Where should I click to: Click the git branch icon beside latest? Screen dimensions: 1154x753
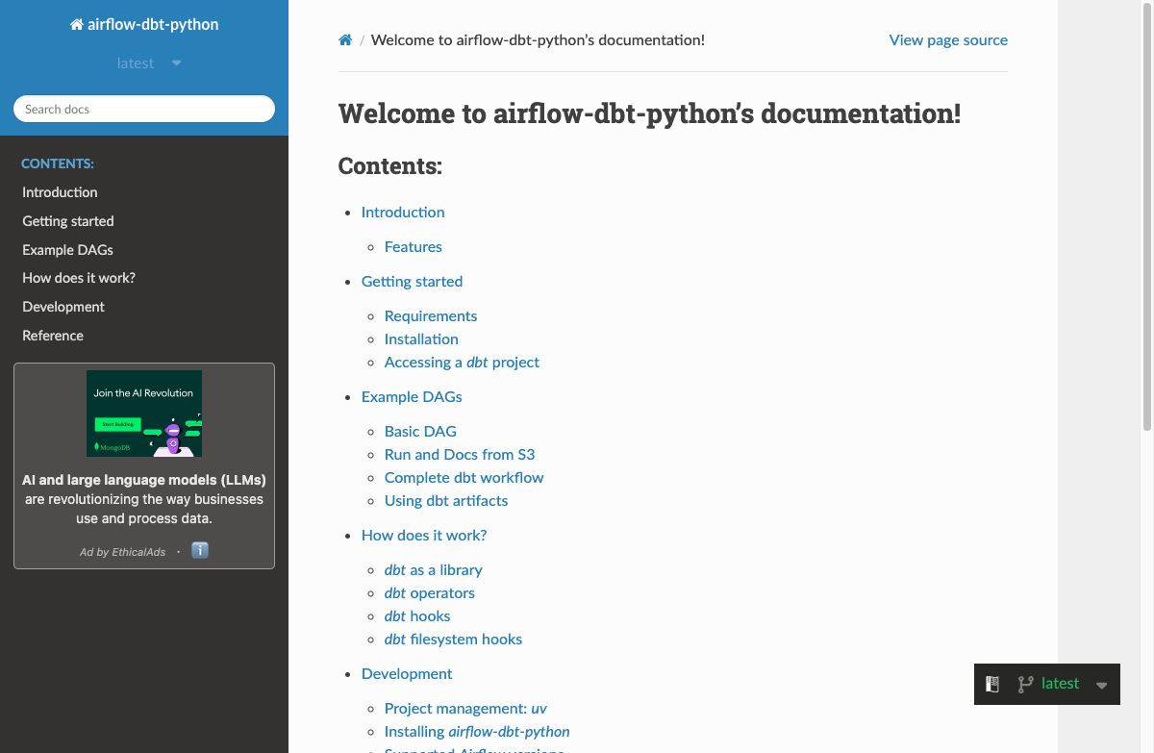click(1026, 684)
